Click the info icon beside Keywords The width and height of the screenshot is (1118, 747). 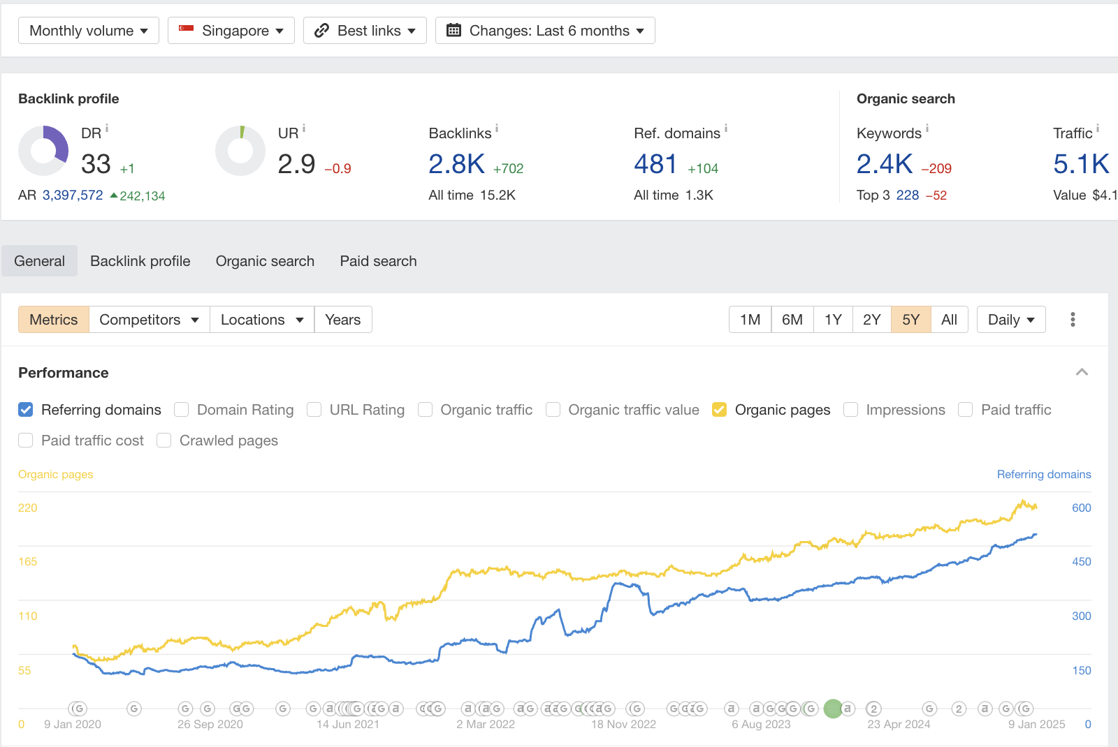point(927,128)
